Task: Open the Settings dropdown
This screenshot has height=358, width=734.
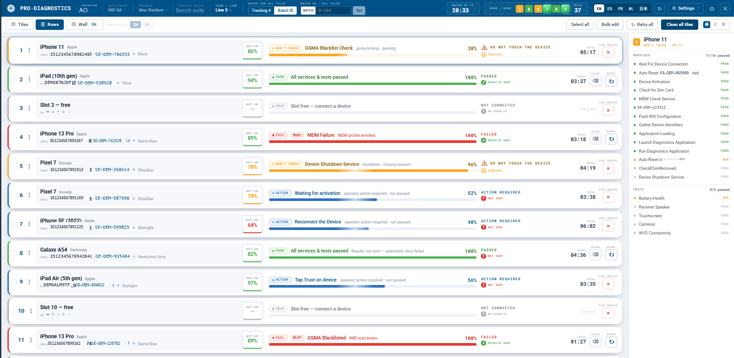Action: pos(686,8)
